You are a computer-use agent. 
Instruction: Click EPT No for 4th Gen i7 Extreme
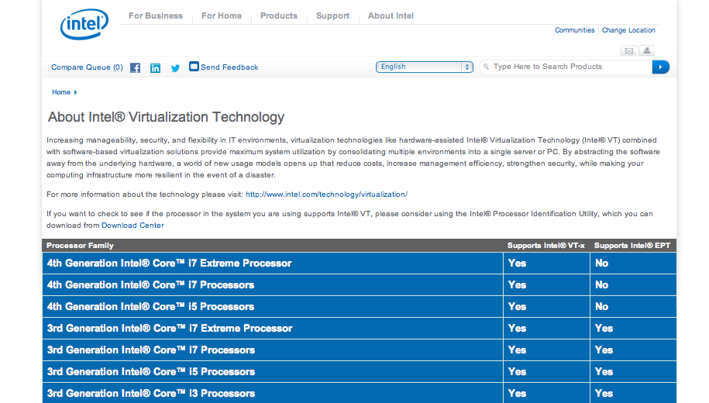601,263
